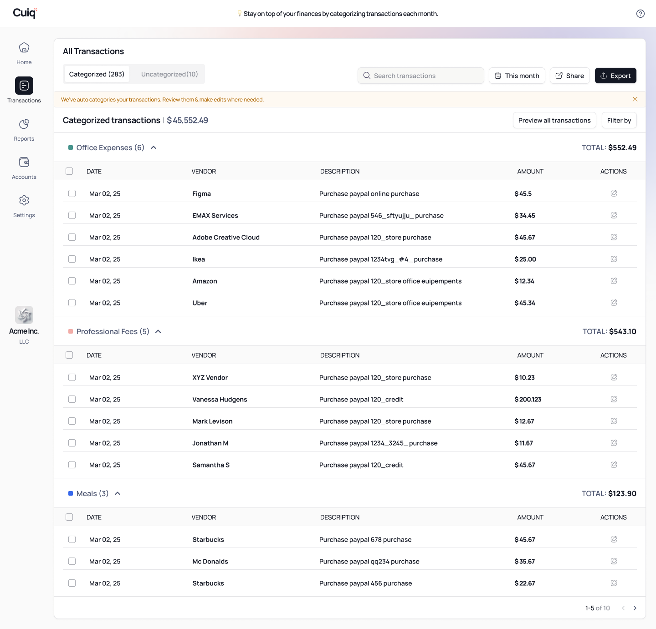Edit the Figma transaction
The image size is (656, 629).
[614, 193]
